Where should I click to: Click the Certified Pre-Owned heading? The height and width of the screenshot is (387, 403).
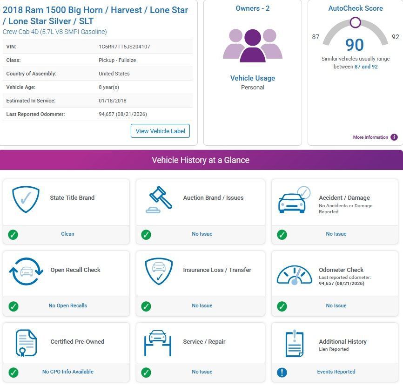[77, 341]
